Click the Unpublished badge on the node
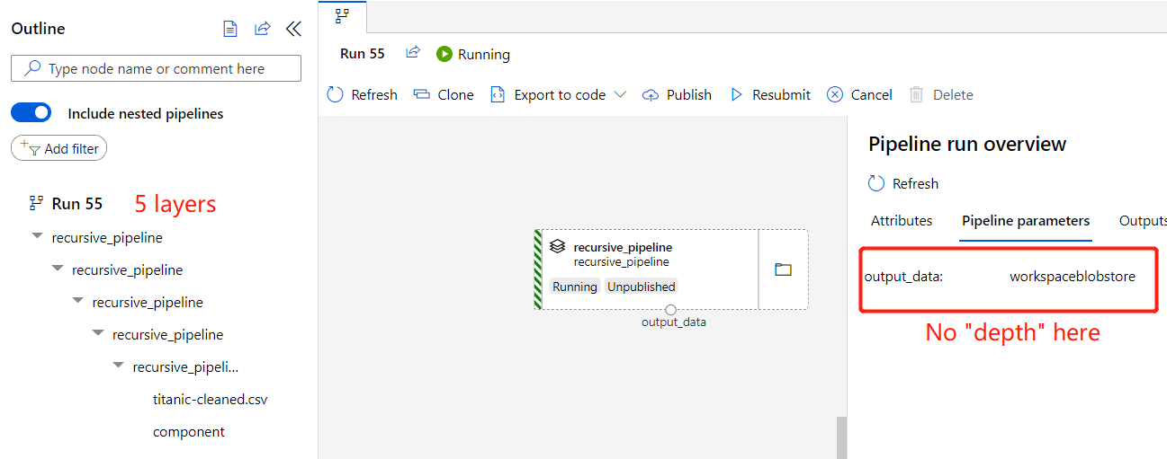Image resolution: width=1167 pixels, height=459 pixels. [x=641, y=287]
